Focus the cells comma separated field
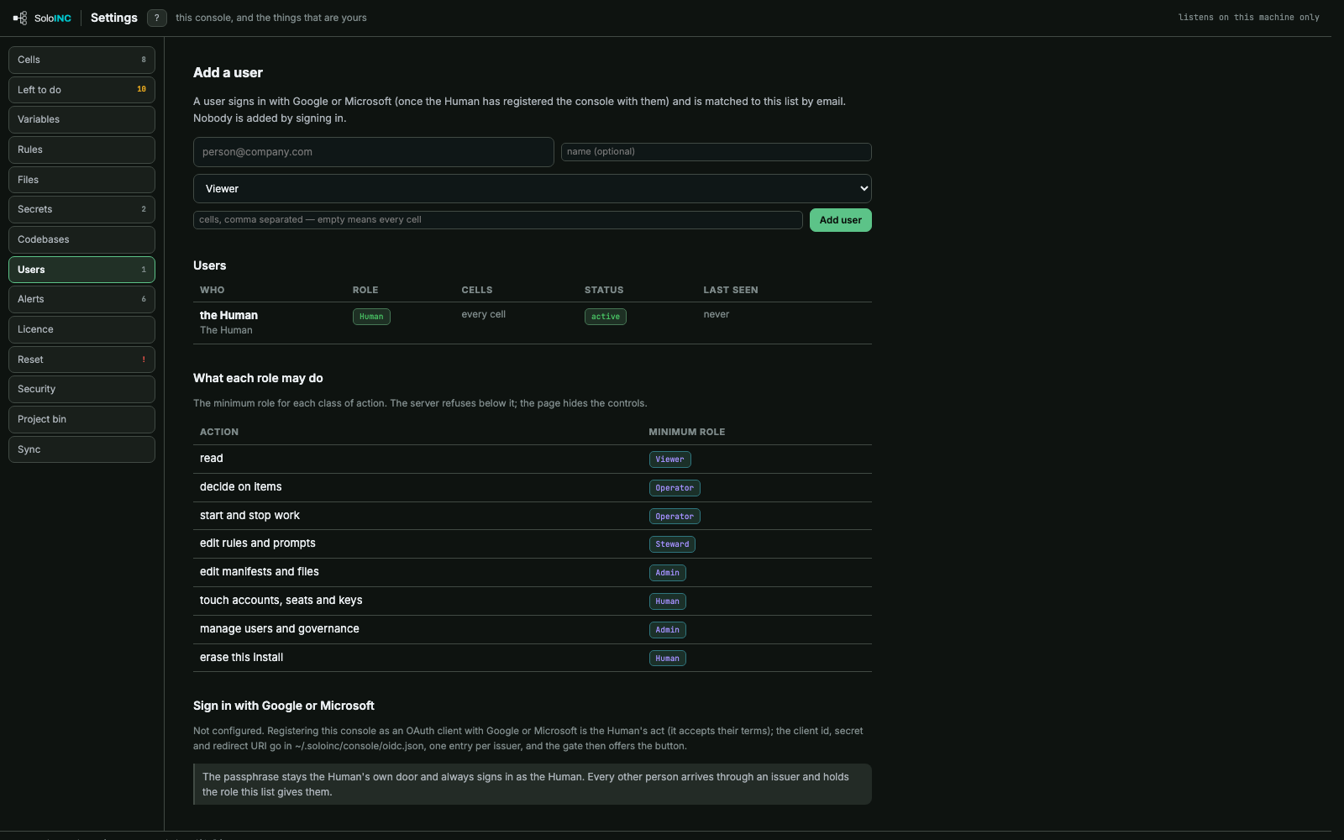1344x840 pixels. (x=498, y=220)
